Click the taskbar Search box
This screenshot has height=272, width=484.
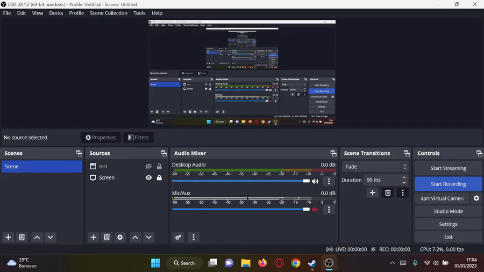coord(184,263)
